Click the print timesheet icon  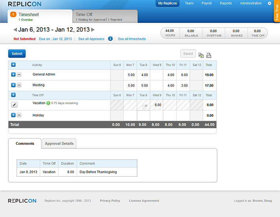(x=209, y=55)
